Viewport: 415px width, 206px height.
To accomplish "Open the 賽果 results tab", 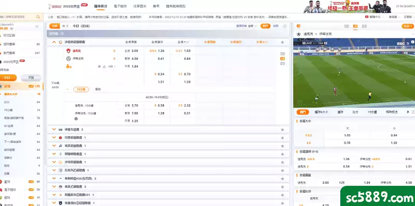I will click(156, 6).
